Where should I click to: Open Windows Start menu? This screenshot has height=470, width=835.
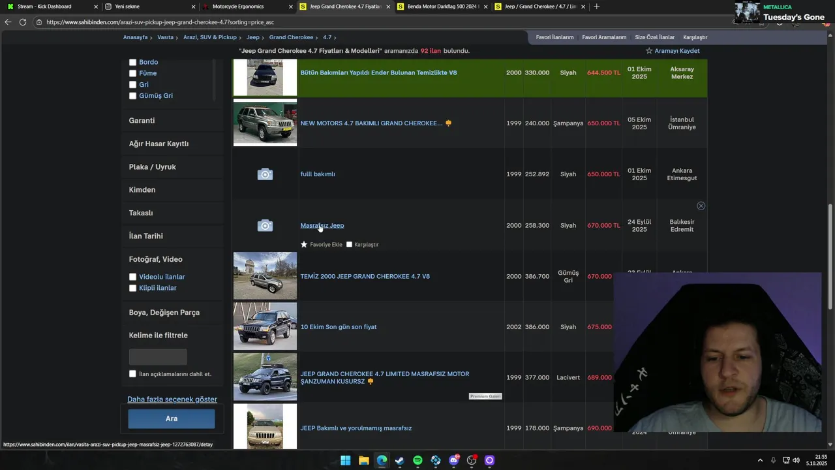[346, 460]
